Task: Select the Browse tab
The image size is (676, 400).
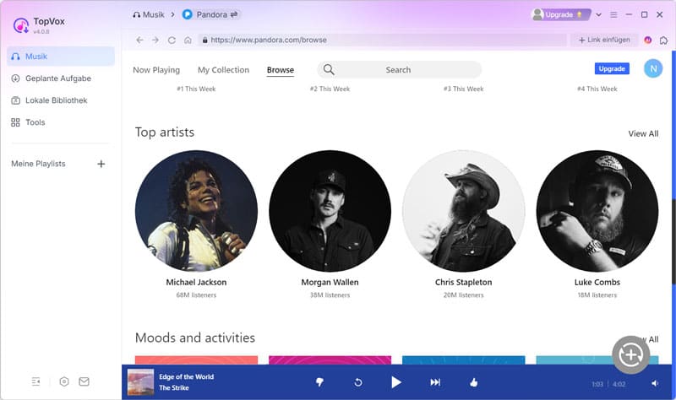Action: (281, 70)
